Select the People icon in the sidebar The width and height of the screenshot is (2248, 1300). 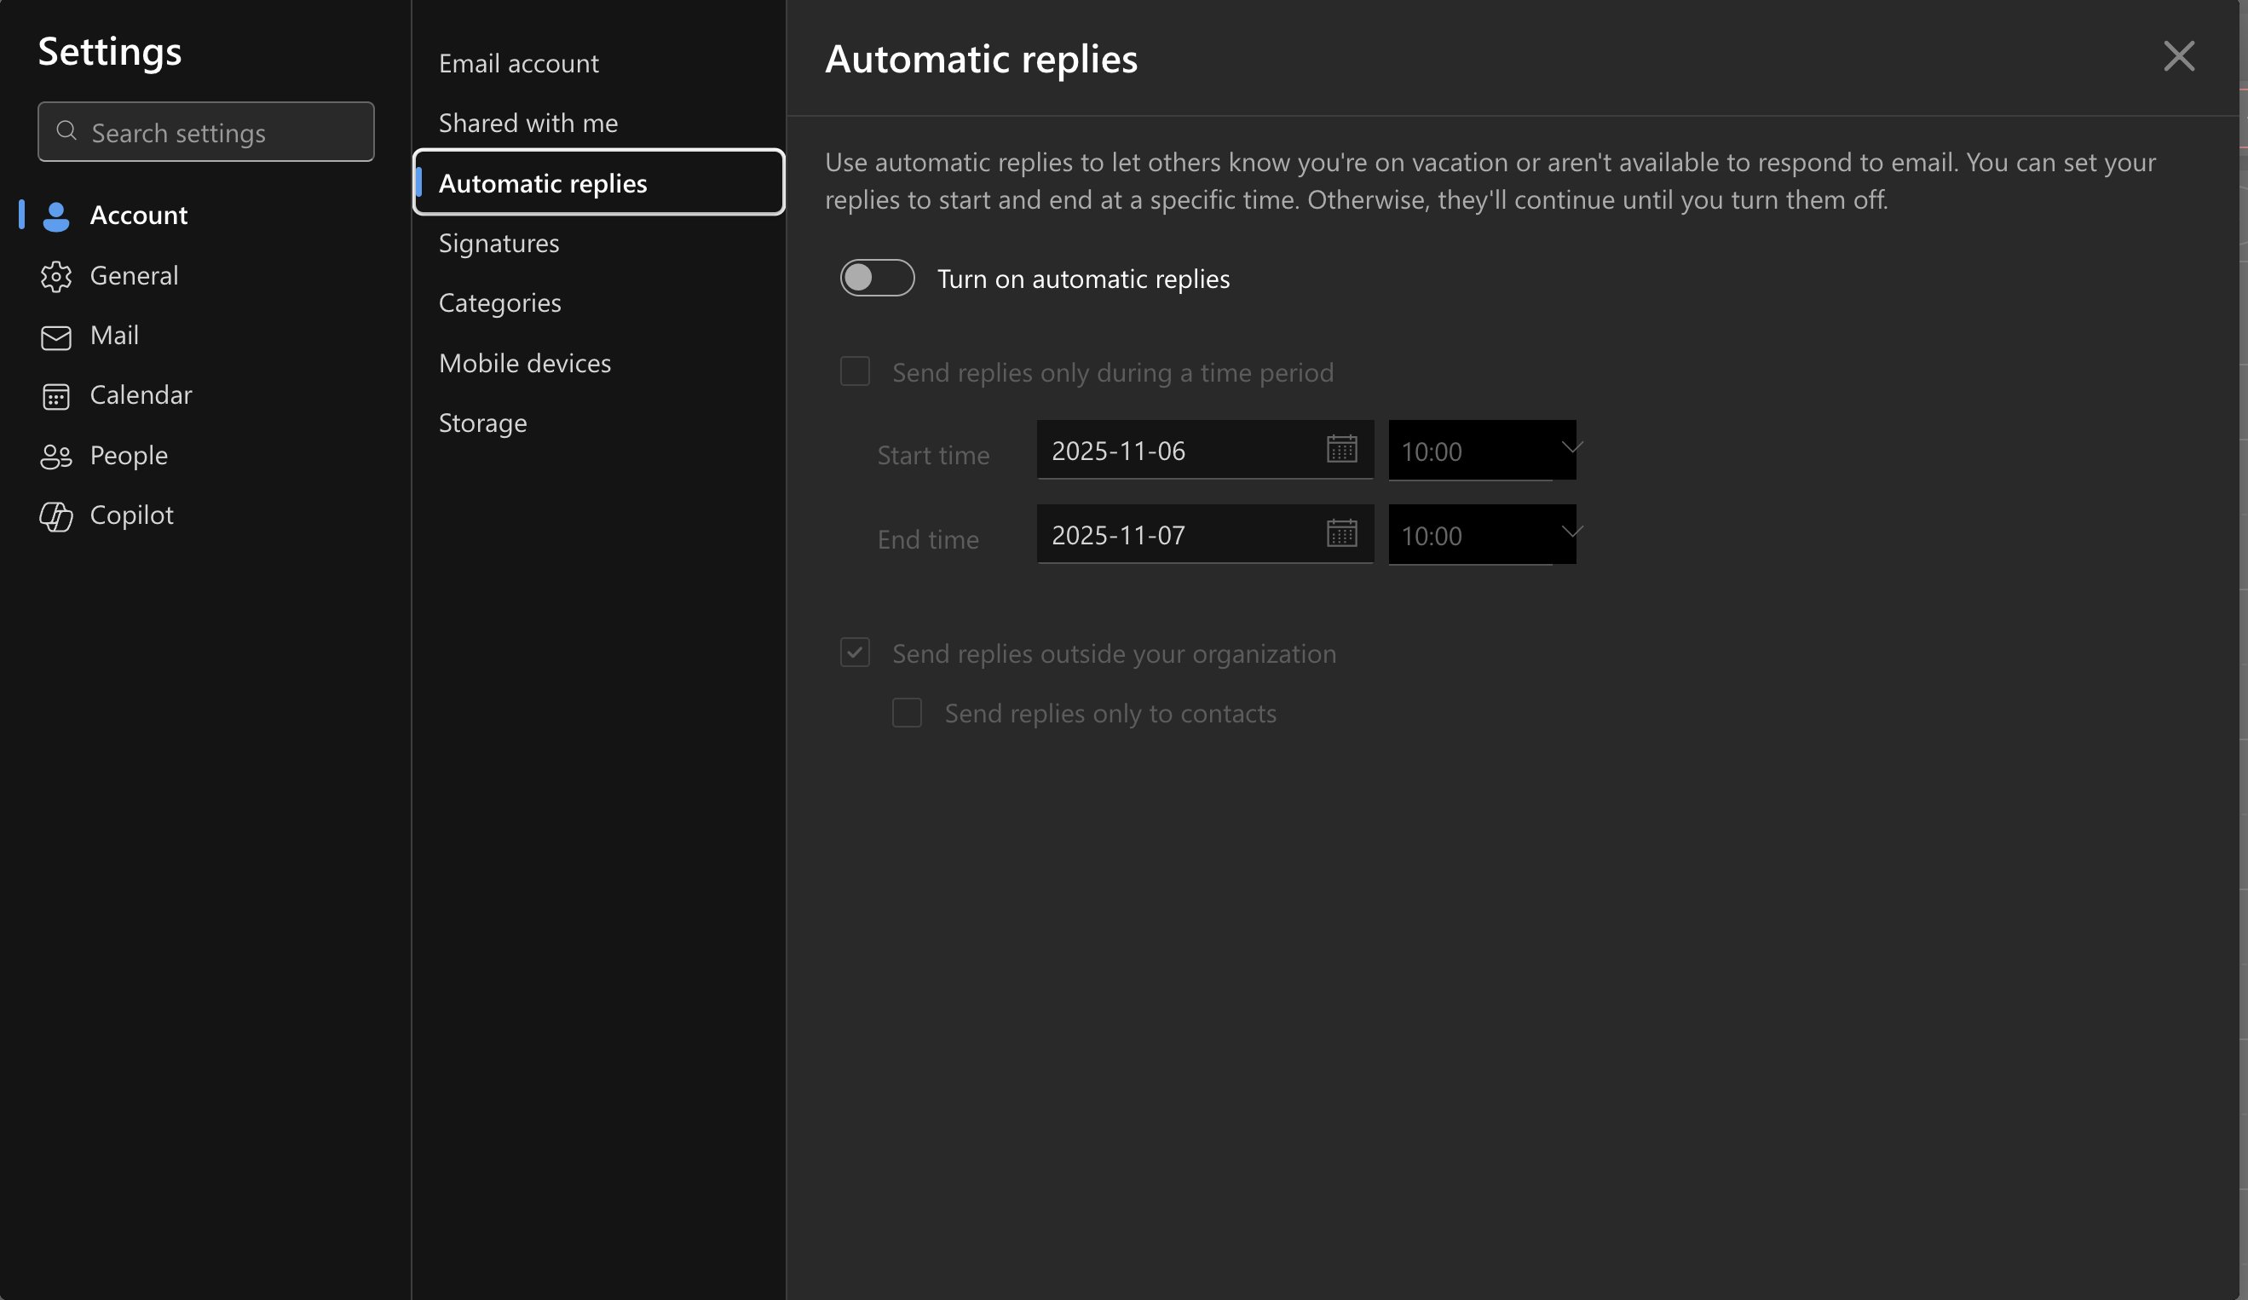55,456
